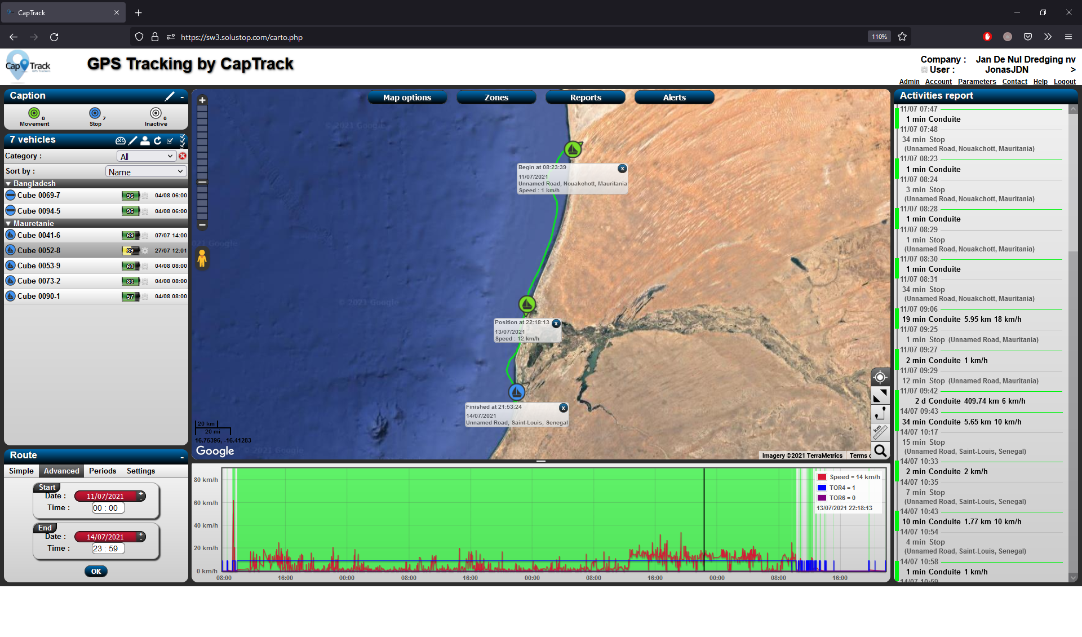
Task: Click the OK button in Route panel
Action: tap(96, 571)
